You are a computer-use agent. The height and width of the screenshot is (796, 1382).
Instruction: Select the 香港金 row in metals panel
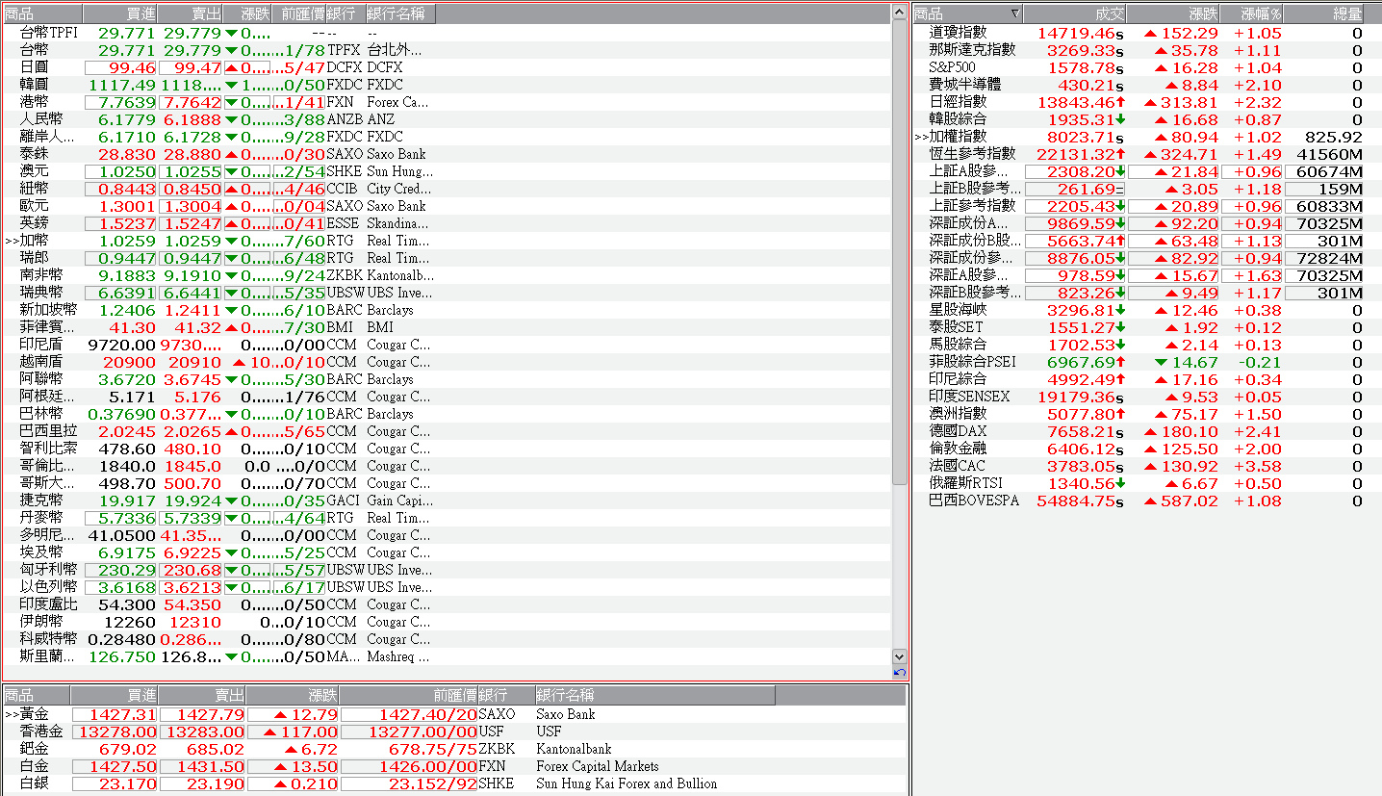coord(454,732)
